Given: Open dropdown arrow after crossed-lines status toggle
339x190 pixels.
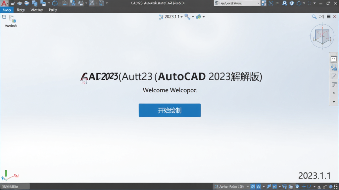Looking at the screenshot, I should (x=279, y=187).
